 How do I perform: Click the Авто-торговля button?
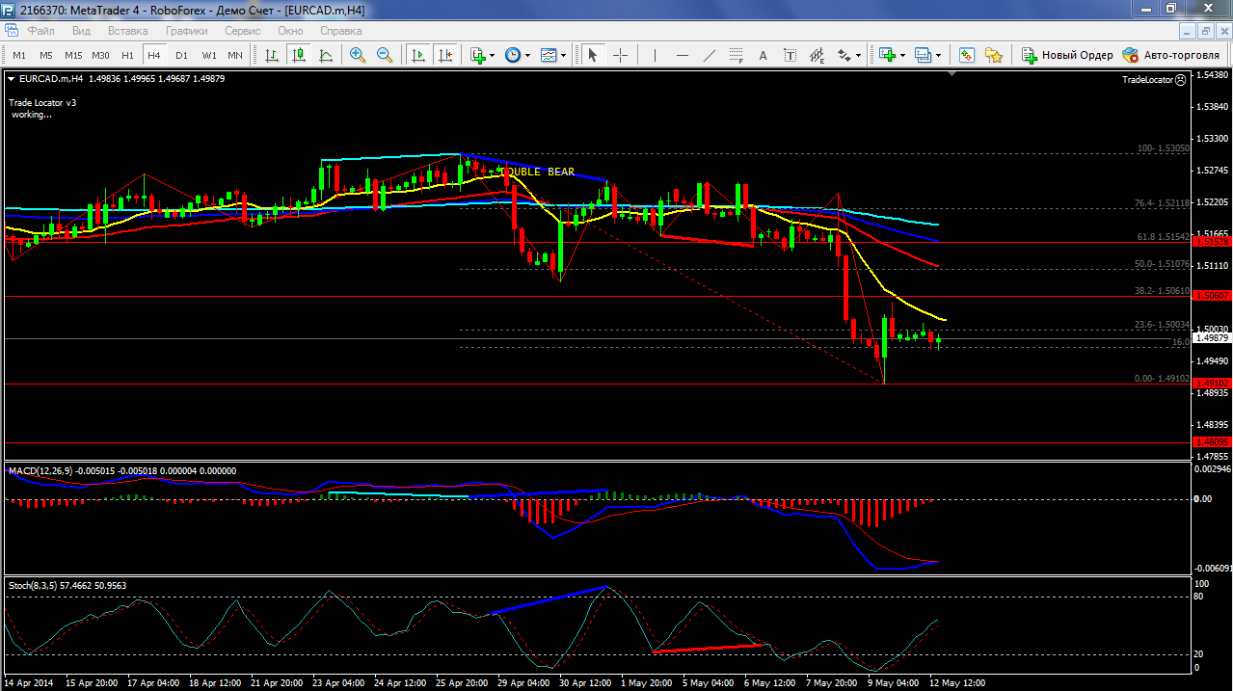pyautogui.click(x=1172, y=55)
